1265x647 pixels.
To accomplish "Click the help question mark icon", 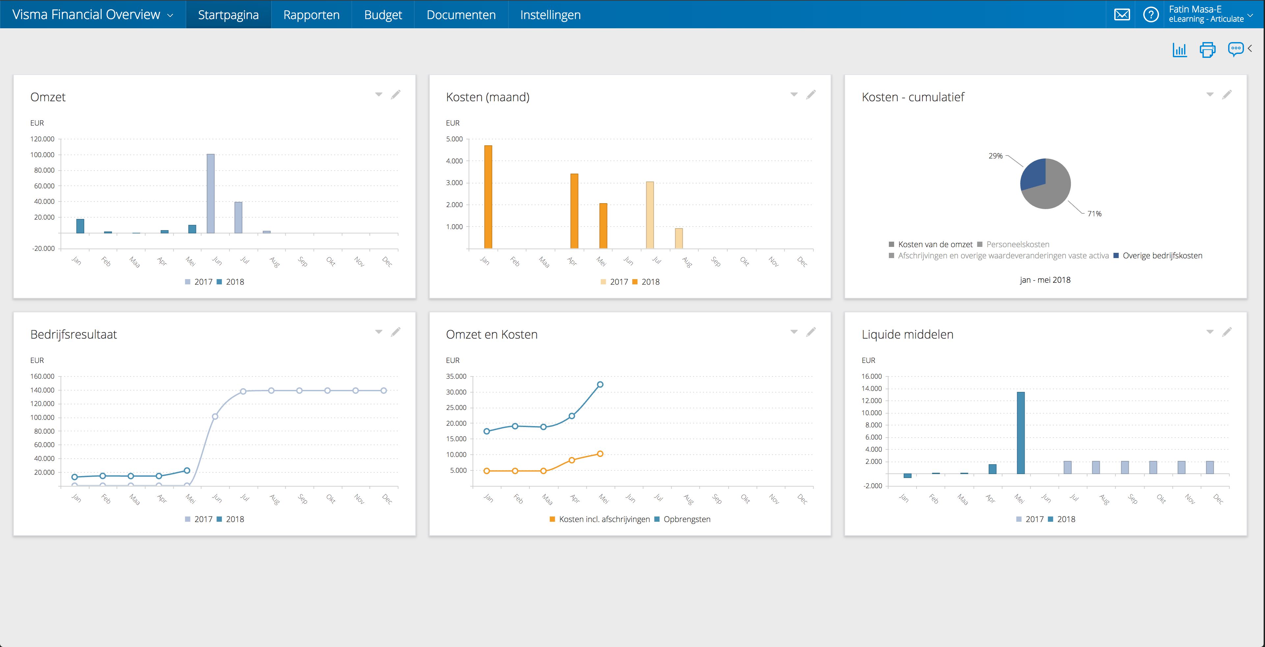I will [x=1150, y=15].
